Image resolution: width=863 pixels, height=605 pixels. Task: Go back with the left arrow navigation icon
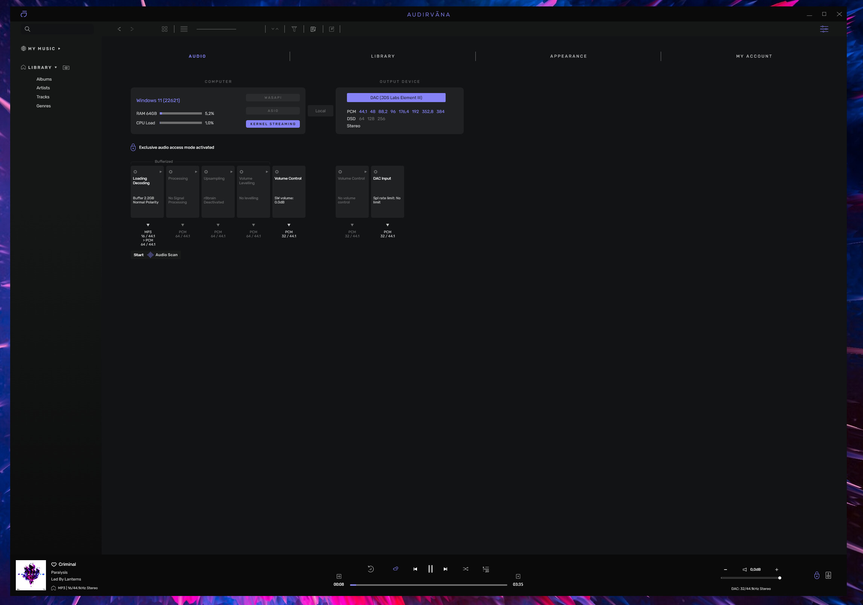119,29
